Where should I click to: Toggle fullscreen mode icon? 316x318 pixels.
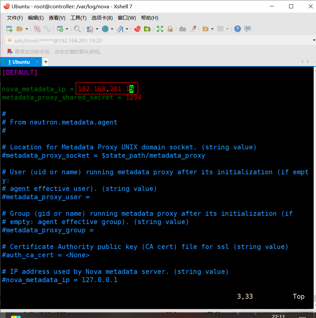click(x=160, y=29)
